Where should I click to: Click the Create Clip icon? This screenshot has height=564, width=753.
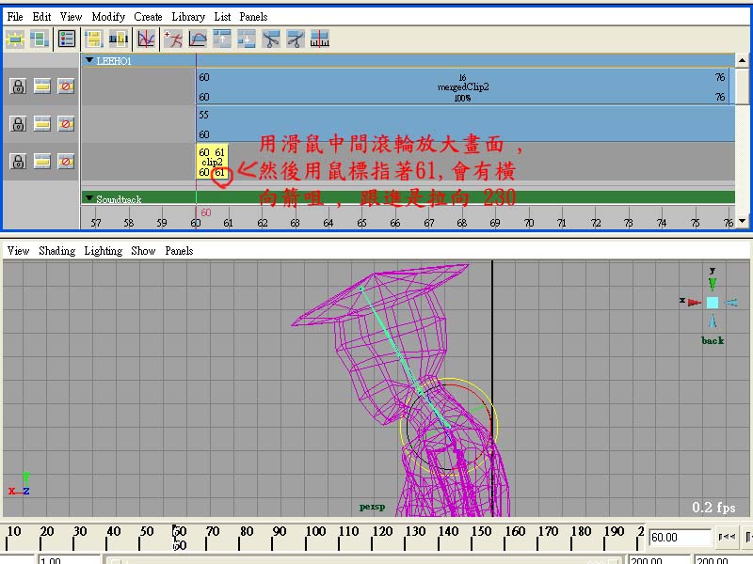coord(94,39)
